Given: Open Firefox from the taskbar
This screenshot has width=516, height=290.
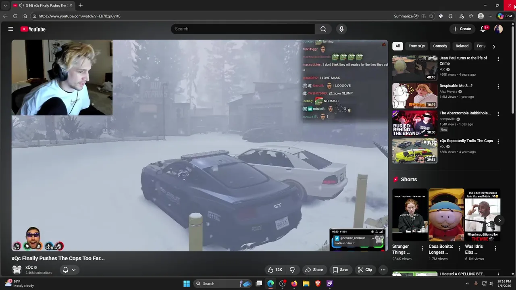Looking at the screenshot, I should tap(294, 284).
